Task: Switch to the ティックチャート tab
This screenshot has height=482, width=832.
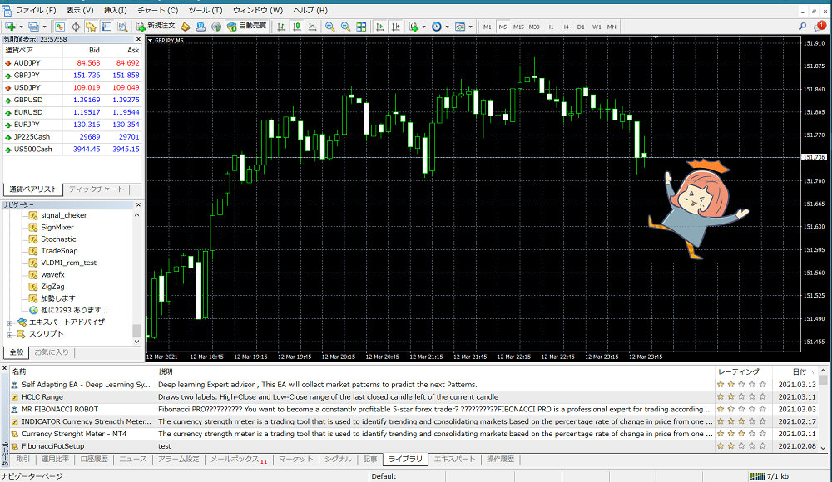Action: click(96, 189)
